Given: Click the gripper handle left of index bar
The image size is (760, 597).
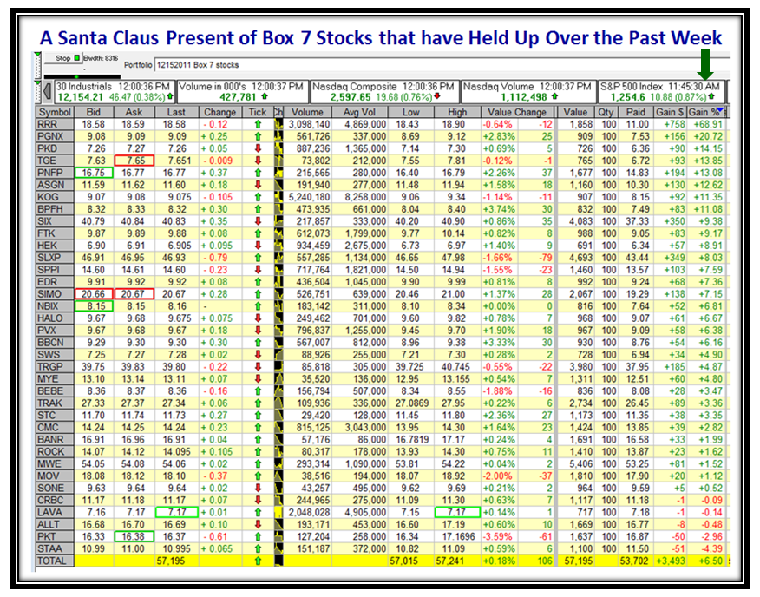Looking at the screenshot, I should tap(38, 92).
